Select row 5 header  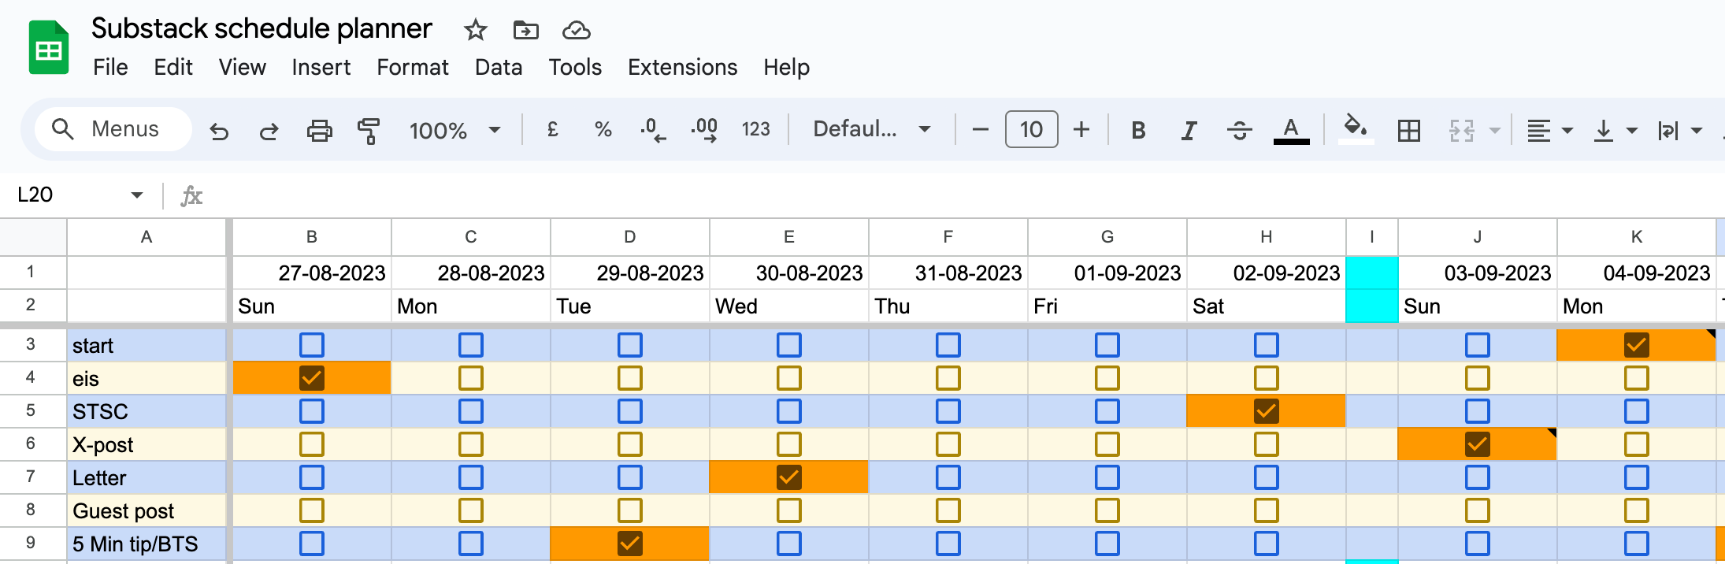click(x=32, y=411)
